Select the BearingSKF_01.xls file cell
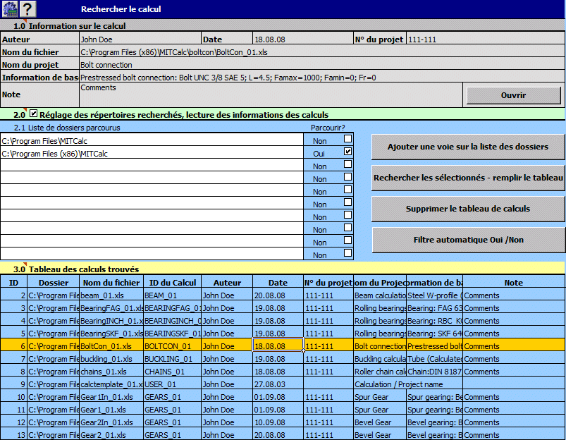566x440 pixels. (111, 333)
